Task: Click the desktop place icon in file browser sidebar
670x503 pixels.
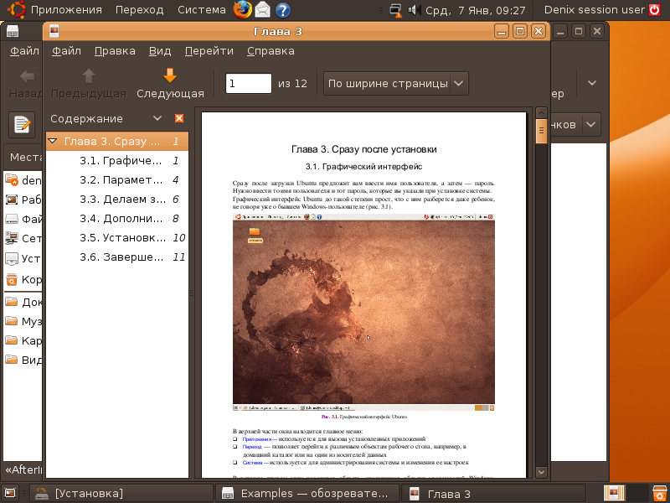Action: pos(12,200)
